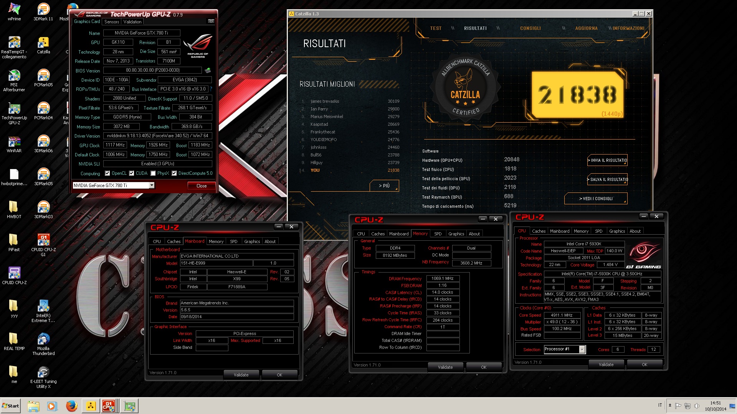Click the network icon in system tray
737x414 pixels.
click(687, 406)
